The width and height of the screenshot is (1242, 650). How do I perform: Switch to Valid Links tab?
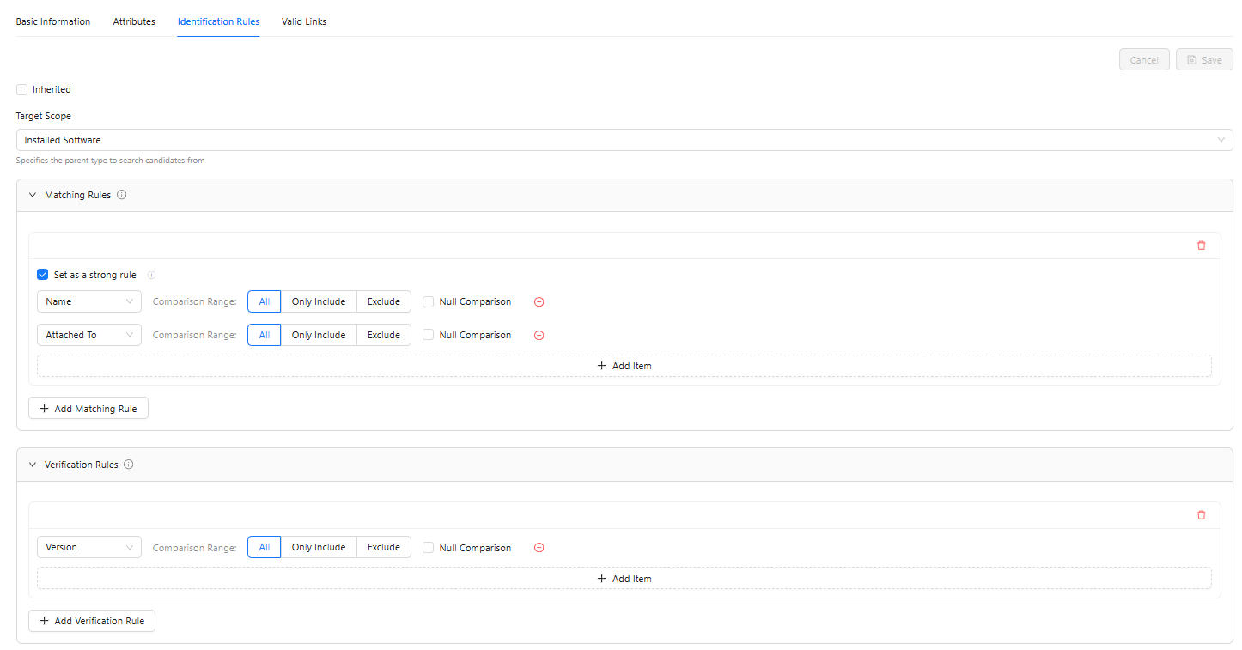(x=304, y=21)
